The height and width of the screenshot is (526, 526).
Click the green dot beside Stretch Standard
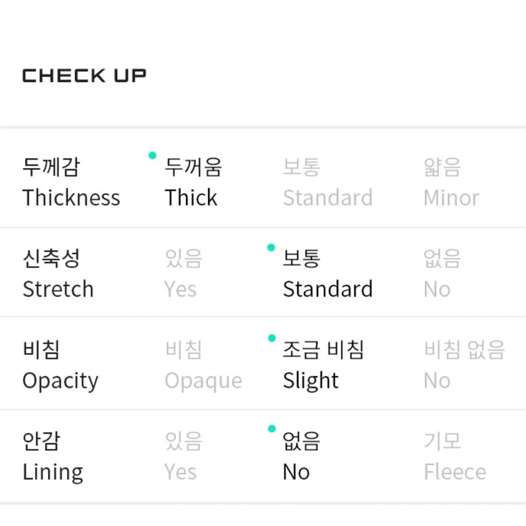point(271,247)
